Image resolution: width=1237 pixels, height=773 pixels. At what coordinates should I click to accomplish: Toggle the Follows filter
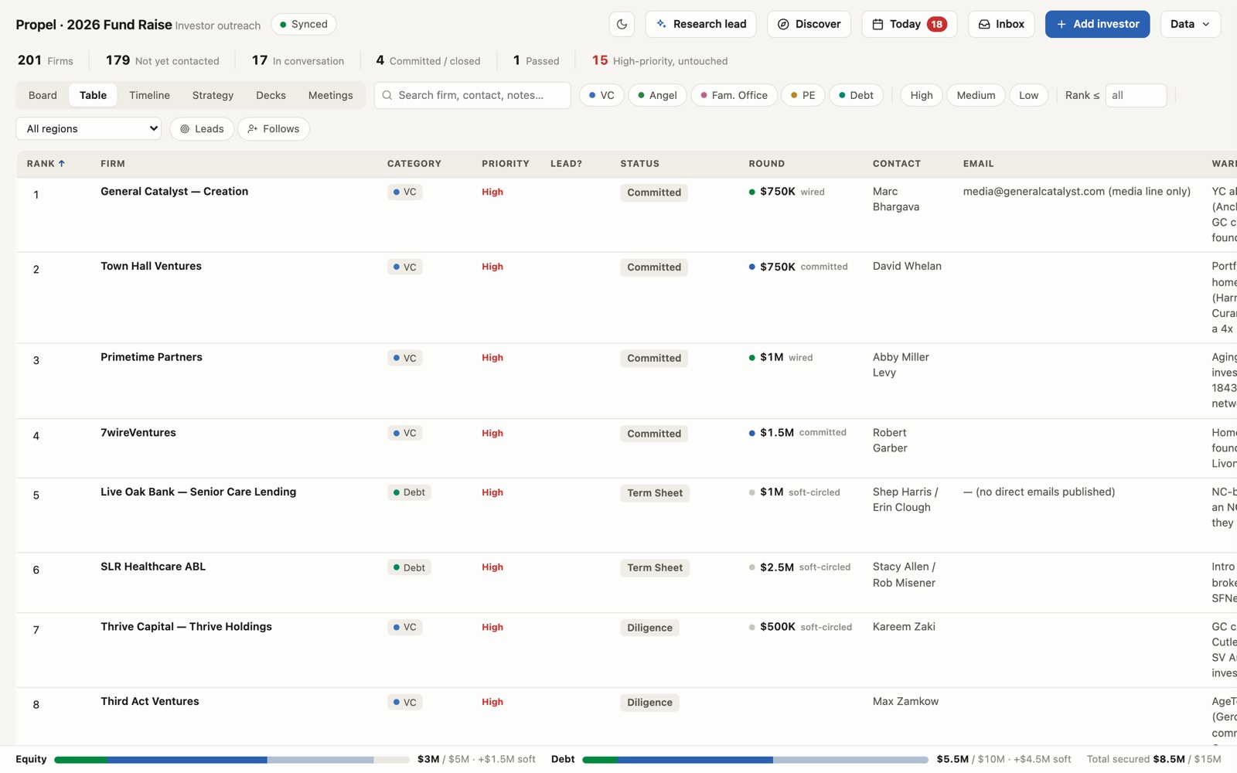(x=274, y=128)
